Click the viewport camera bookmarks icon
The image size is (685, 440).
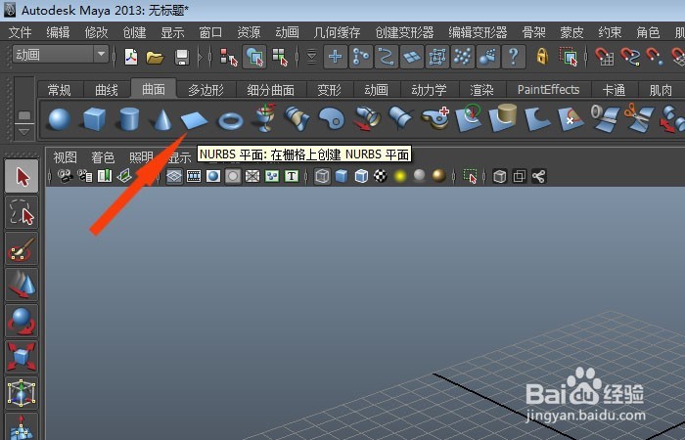coord(105,176)
